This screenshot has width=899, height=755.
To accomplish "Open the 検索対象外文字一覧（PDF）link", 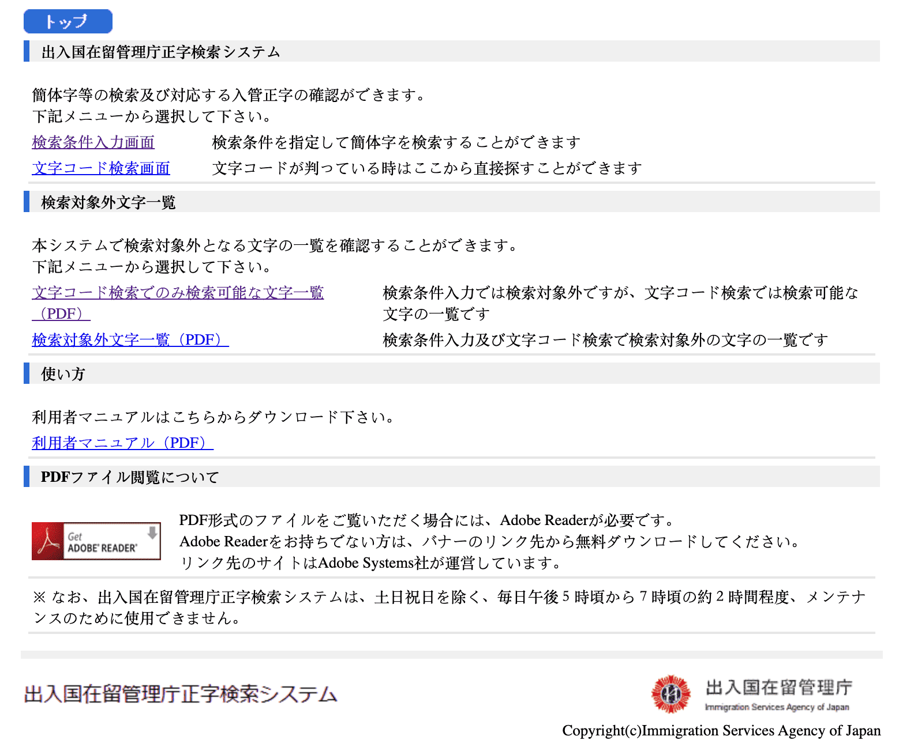I will [x=129, y=340].
